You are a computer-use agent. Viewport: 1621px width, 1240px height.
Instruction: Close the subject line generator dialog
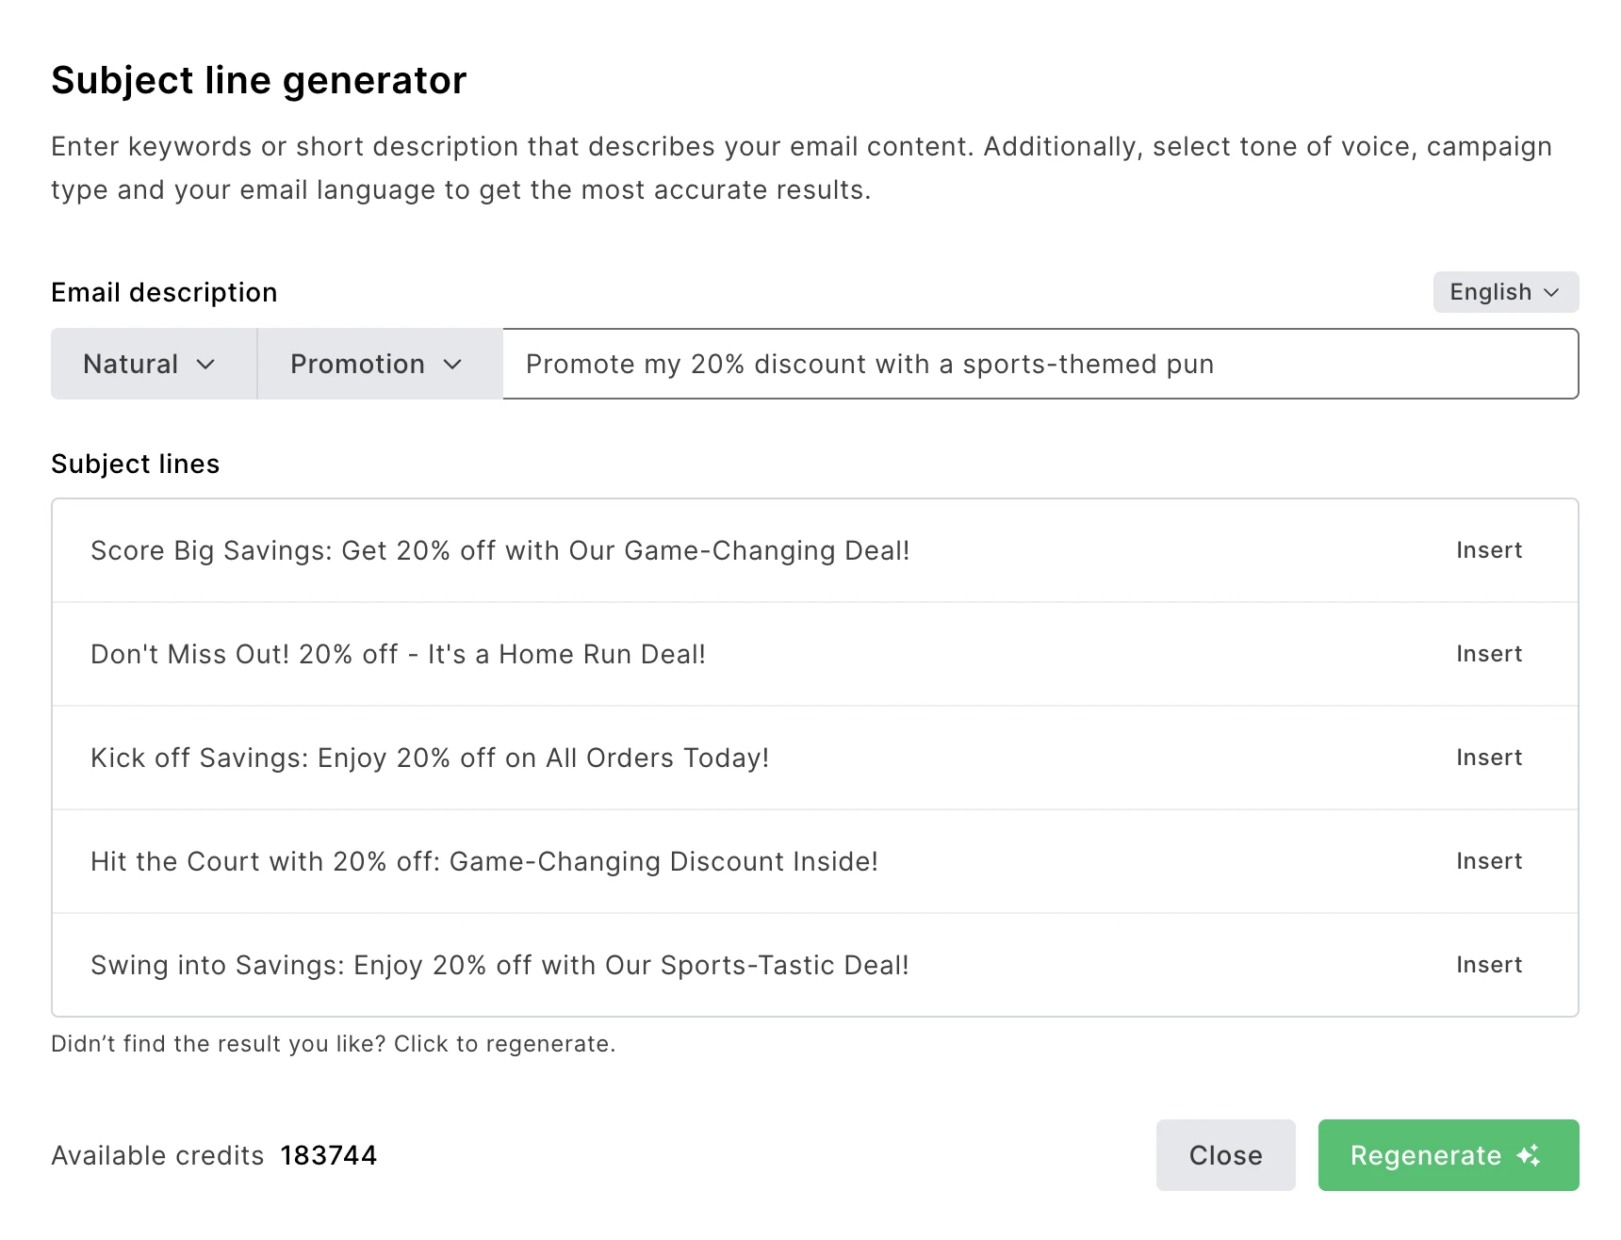click(x=1225, y=1155)
